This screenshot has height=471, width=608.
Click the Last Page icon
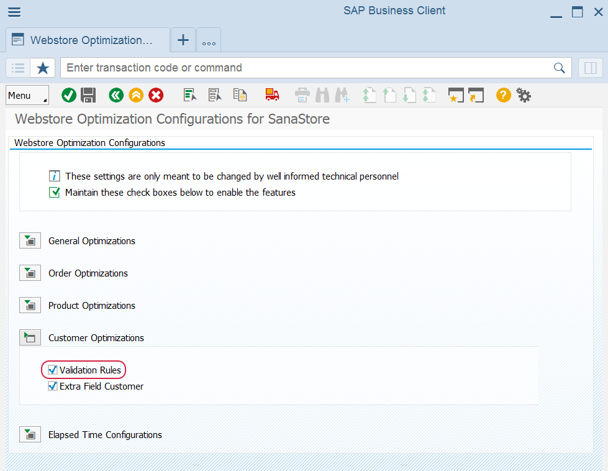tap(429, 95)
